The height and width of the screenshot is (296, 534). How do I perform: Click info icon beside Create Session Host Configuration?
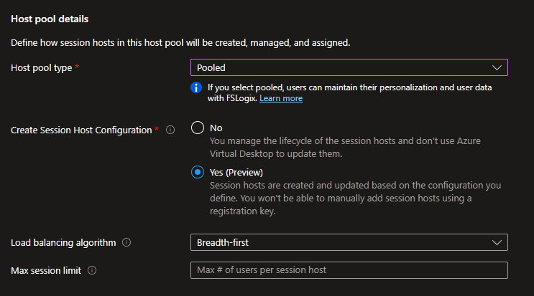coord(170,130)
